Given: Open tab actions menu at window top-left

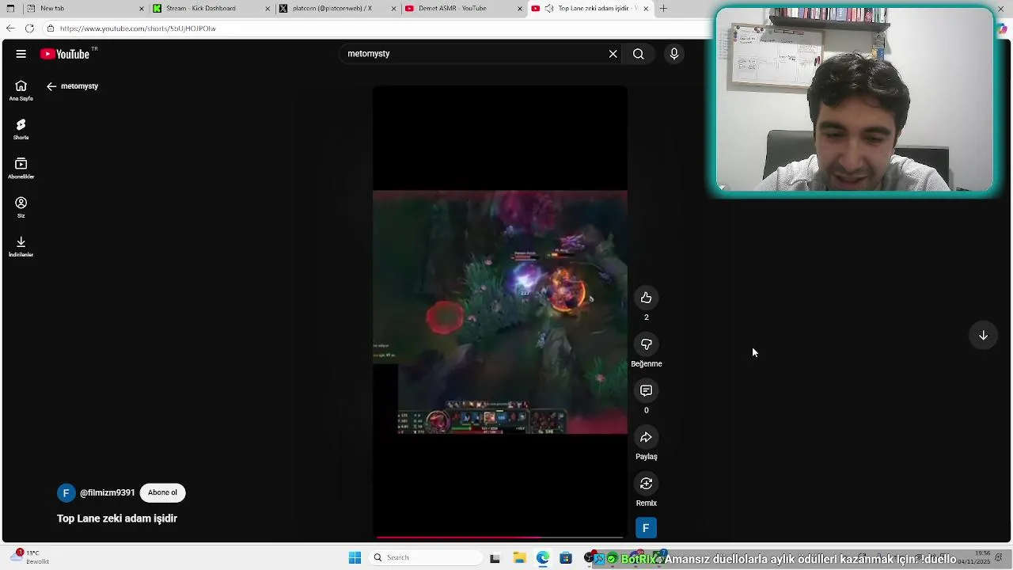Looking at the screenshot, I should tap(10, 9).
